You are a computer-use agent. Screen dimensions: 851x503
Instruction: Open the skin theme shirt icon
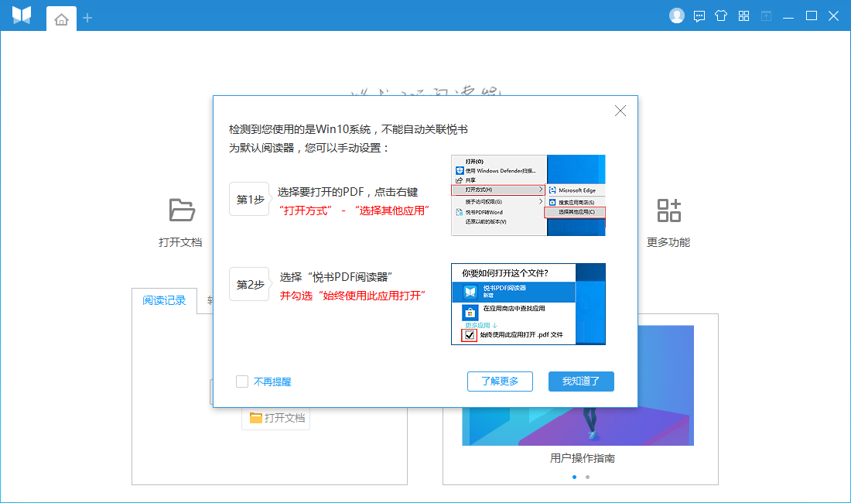[x=721, y=15]
